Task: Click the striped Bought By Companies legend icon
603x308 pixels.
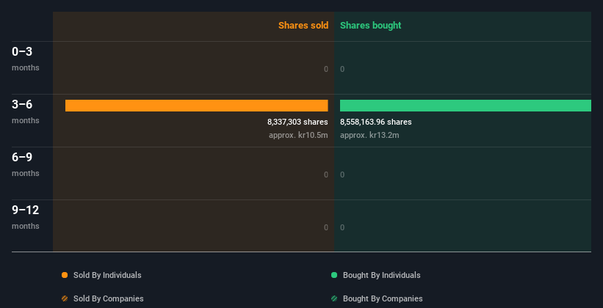Action: click(x=334, y=298)
